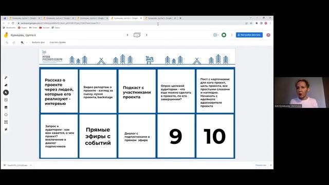
Task: Open the Chrome extensions puzzle icon
Action: (257, 23)
